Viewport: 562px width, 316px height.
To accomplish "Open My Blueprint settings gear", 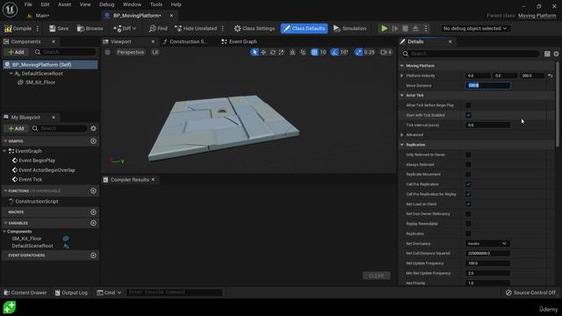I will point(93,128).
